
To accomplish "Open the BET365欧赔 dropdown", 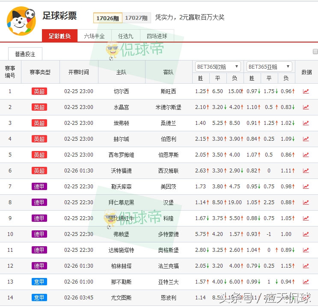I will point(218,66).
